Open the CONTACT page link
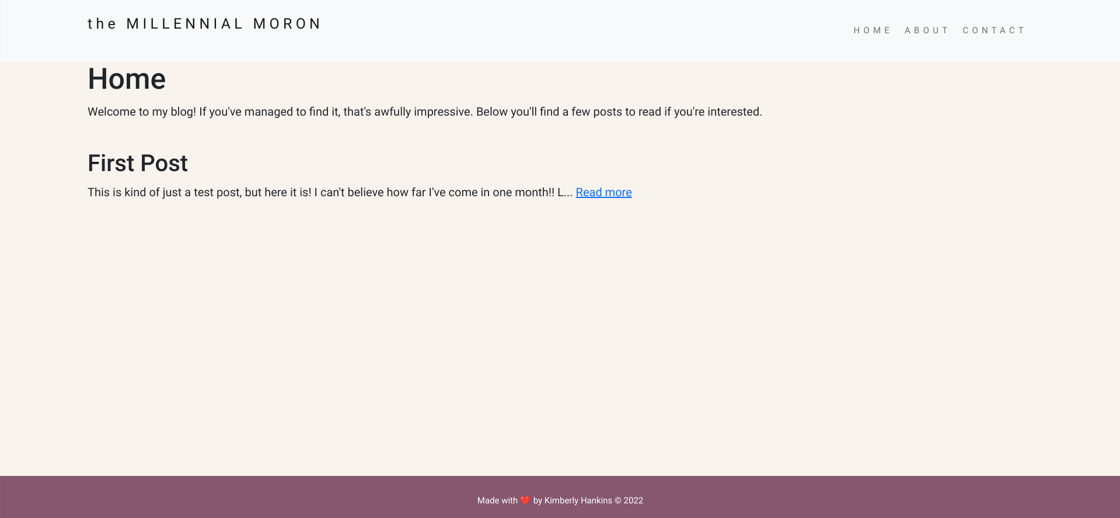The width and height of the screenshot is (1120, 518). click(x=993, y=30)
